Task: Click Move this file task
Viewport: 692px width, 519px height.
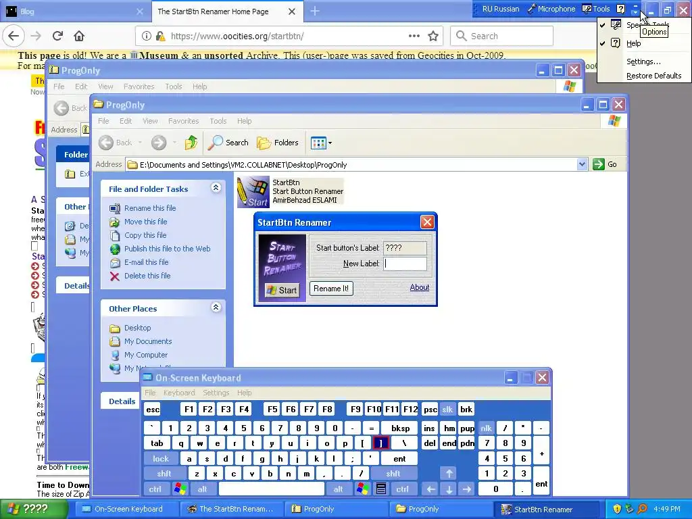Action: (146, 222)
